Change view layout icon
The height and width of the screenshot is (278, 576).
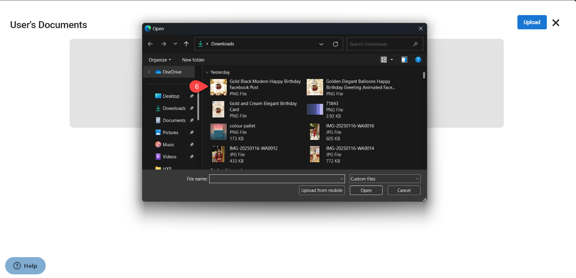click(x=384, y=60)
